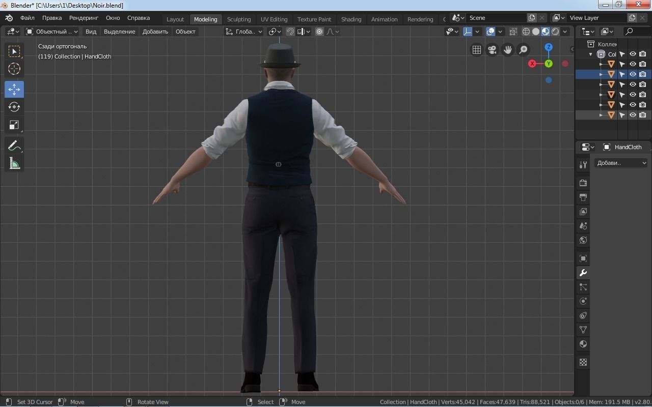652x407 pixels.
Task: Activate the 3D Cursor tool
Action: [14, 69]
